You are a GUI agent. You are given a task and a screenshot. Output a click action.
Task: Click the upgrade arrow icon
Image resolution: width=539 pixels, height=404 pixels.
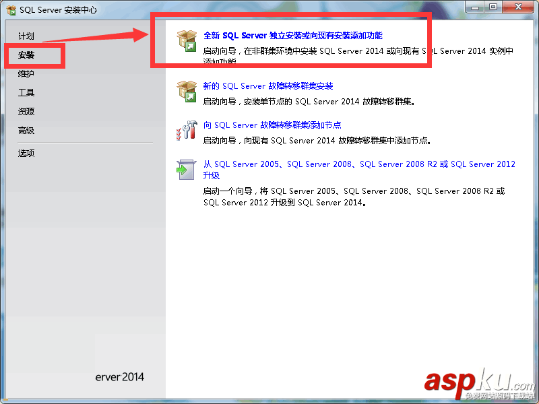pos(187,170)
